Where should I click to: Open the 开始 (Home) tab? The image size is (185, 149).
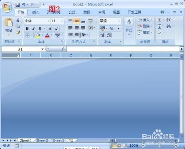point(21,12)
